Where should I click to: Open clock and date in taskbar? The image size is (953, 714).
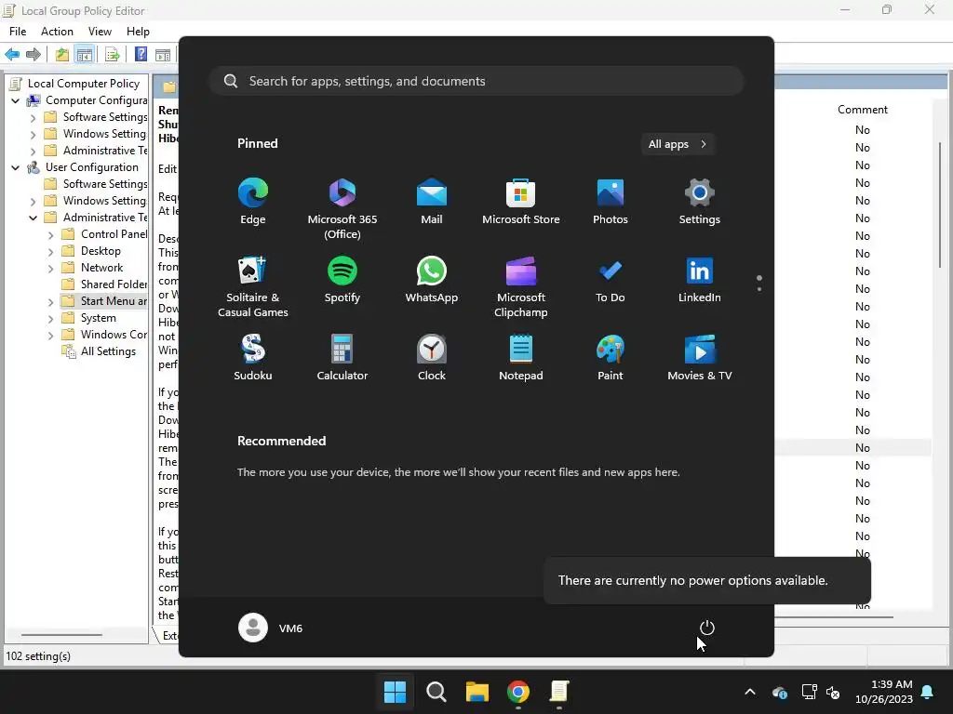(884, 692)
